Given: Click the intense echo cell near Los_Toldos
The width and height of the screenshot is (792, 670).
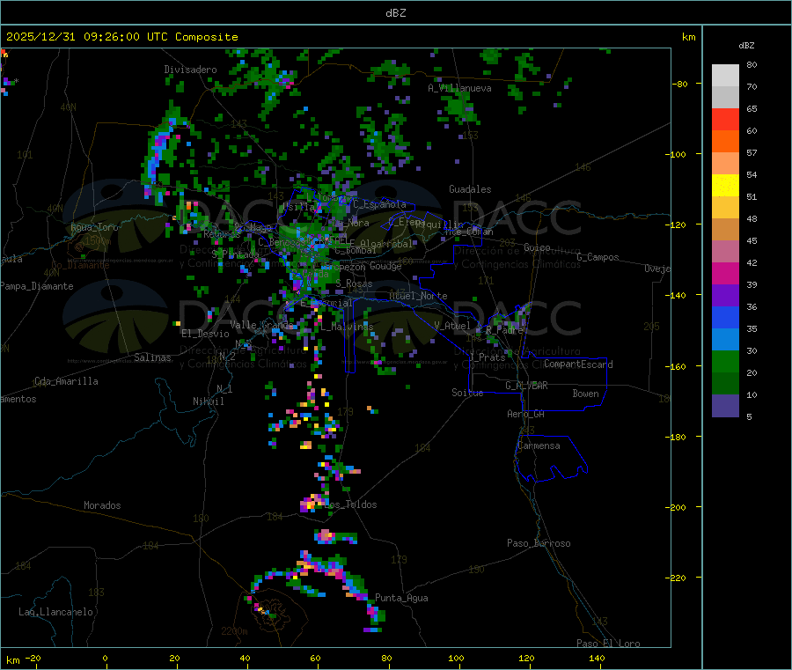Looking at the screenshot, I should point(313,504).
